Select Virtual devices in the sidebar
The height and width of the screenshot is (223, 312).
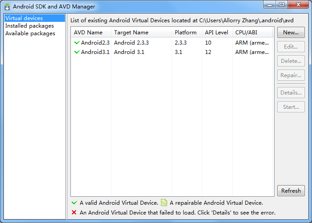coord(35,18)
